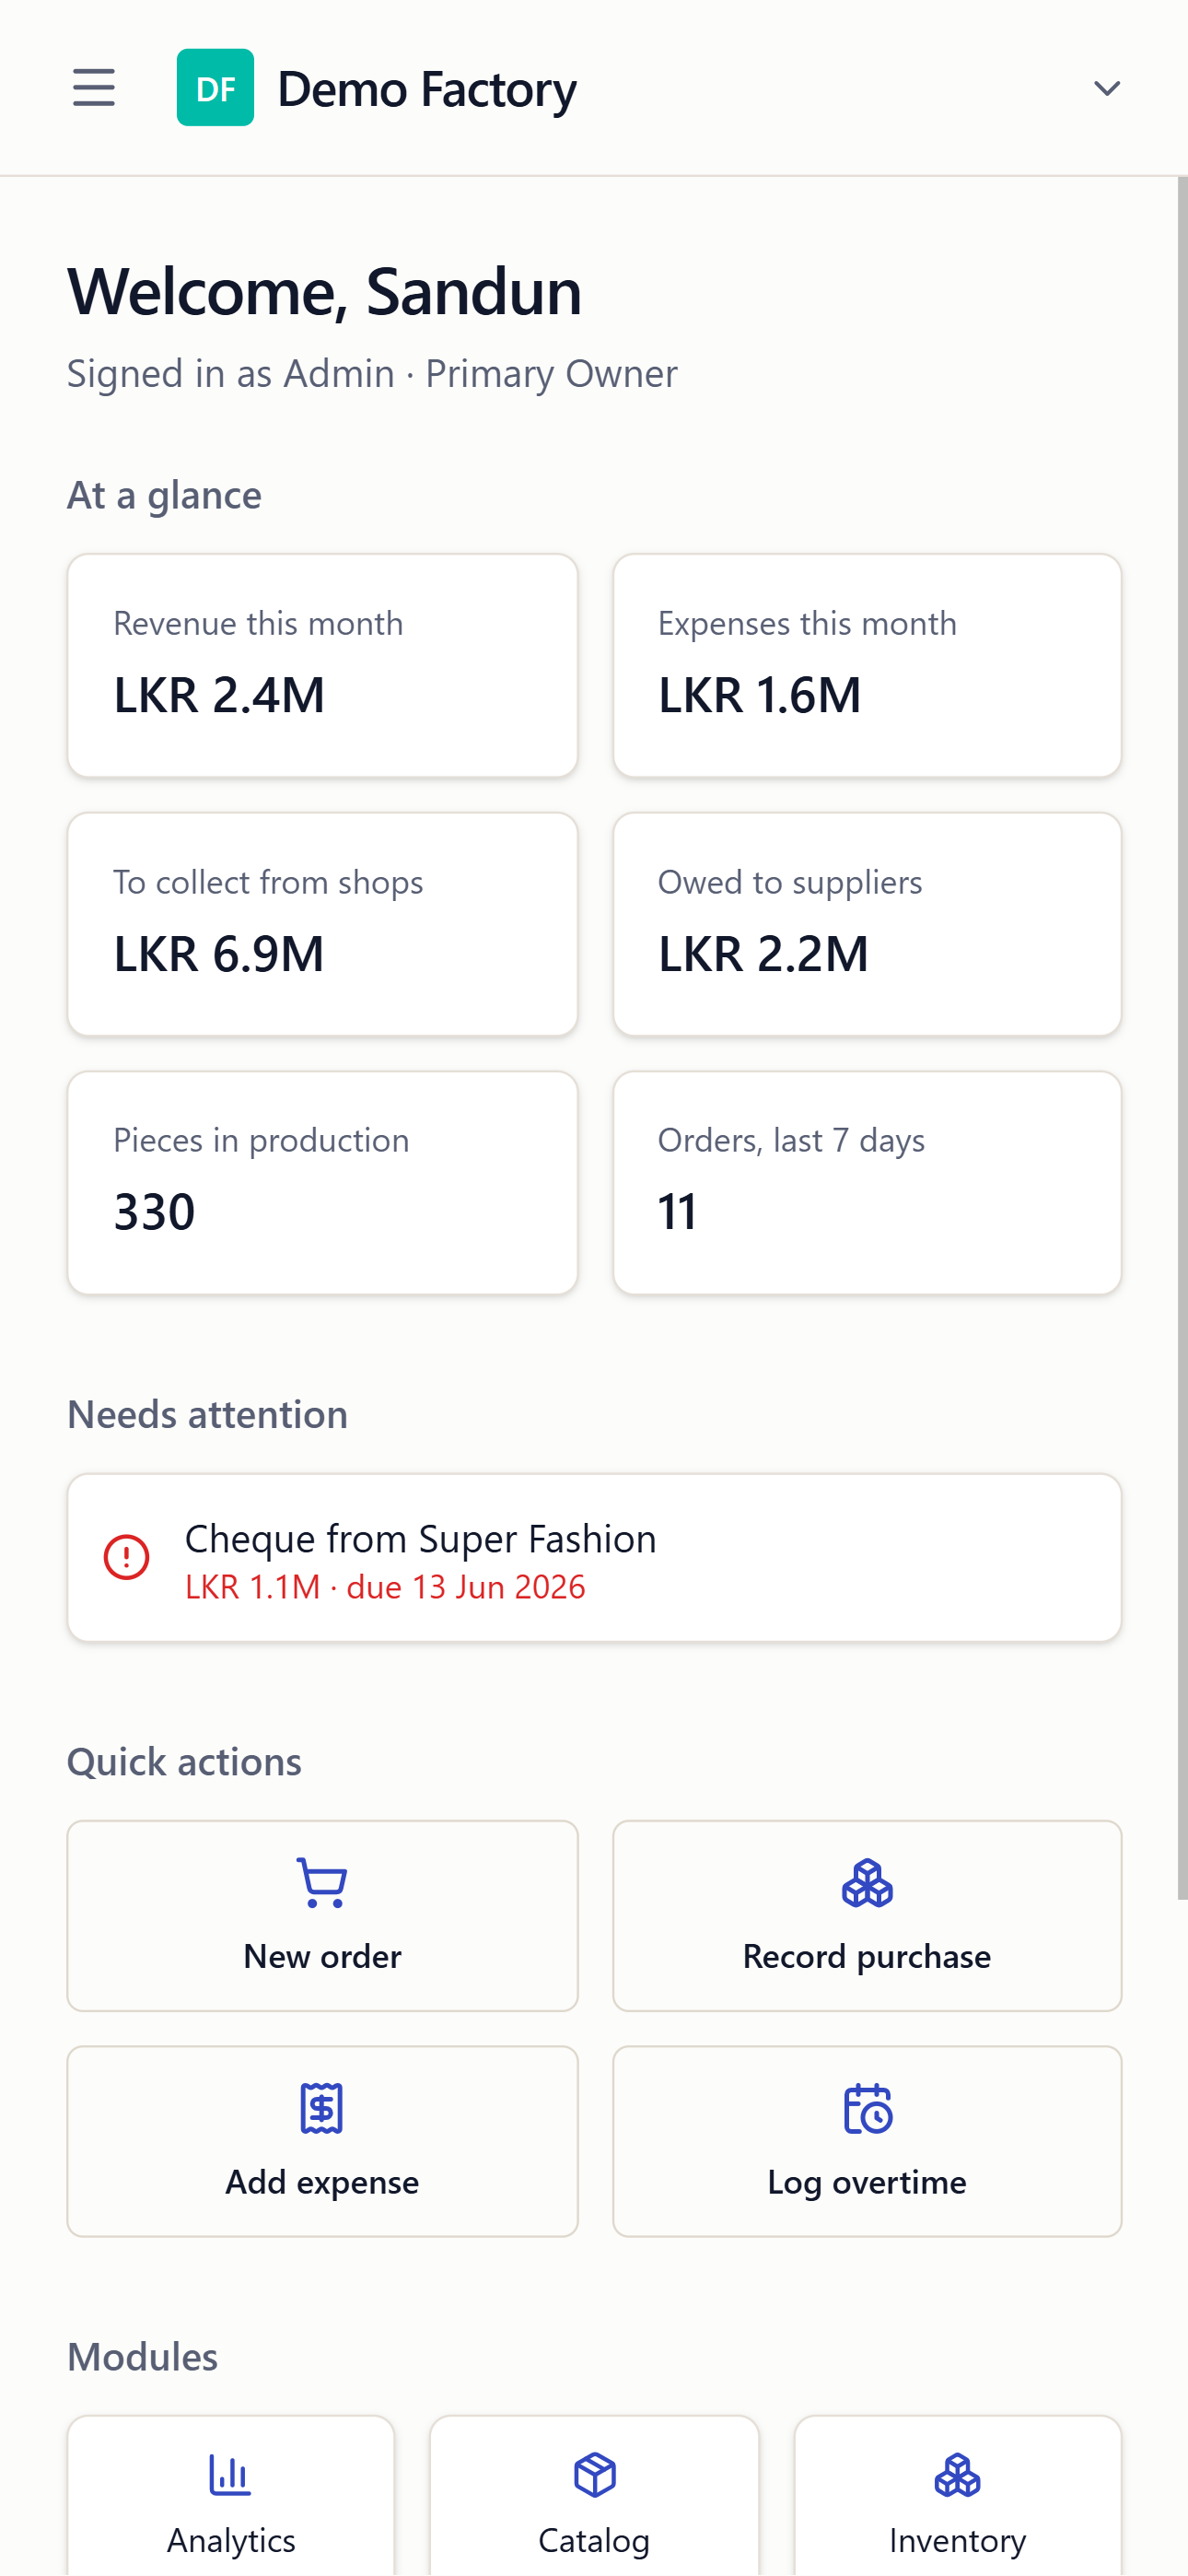
Task: Click the LKR 1.6M expenses value
Action: [759, 695]
